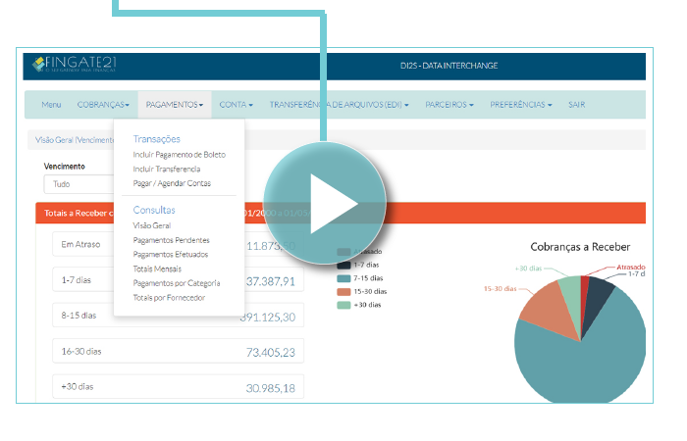This screenshot has height=441, width=687.
Task: Click SAIR to log out
Action: coord(577,105)
